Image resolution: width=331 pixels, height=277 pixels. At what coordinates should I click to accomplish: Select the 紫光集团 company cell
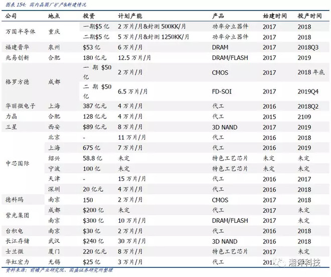(x=17, y=216)
